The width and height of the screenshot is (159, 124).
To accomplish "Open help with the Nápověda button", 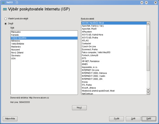I will [10, 119].
